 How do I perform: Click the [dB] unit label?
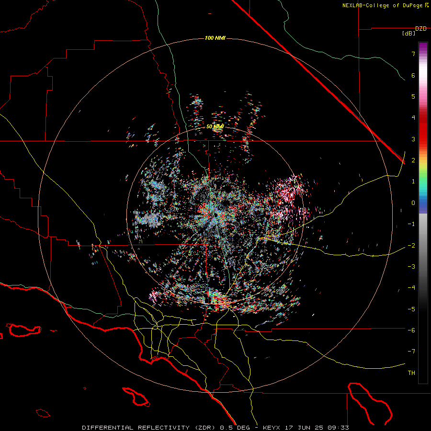pyautogui.click(x=408, y=34)
